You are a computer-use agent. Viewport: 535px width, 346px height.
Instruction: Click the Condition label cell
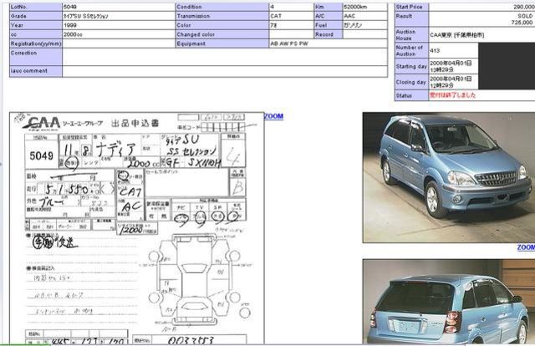tap(222, 7)
